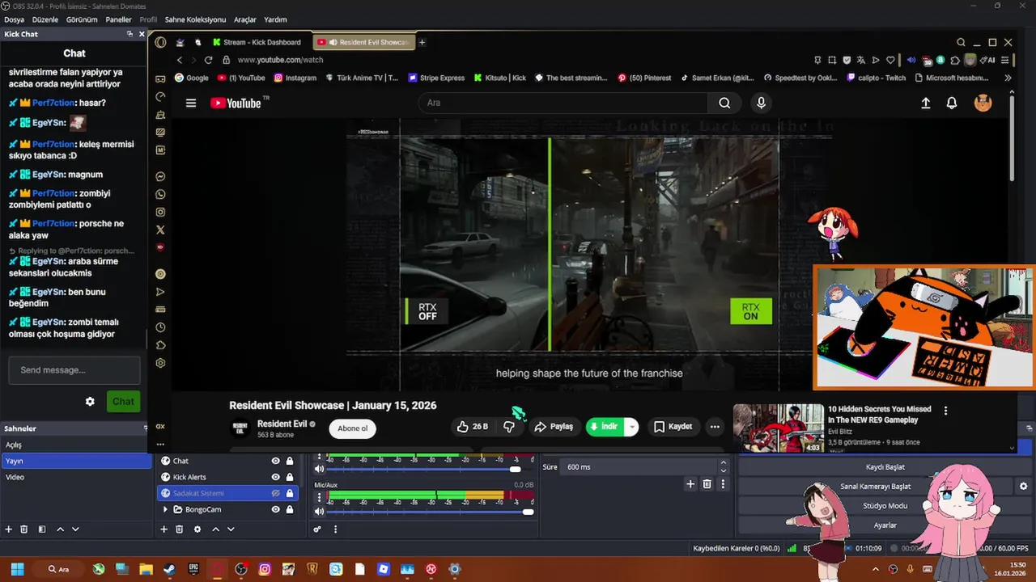Select the Video scene
The height and width of the screenshot is (582, 1036).
(x=76, y=477)
